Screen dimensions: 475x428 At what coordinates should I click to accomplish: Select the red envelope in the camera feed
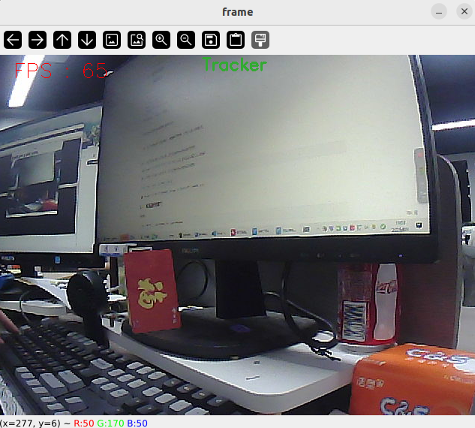pyautogui.click(x=152, y=291)
